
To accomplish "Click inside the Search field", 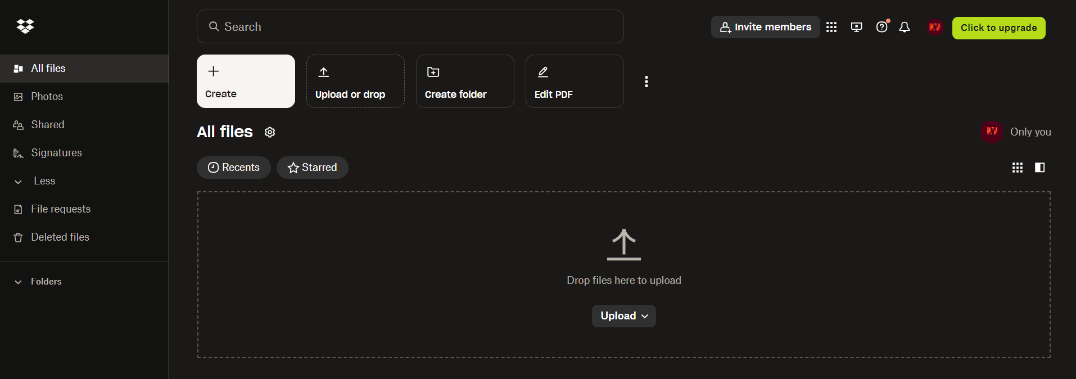I will click(409, 26).
